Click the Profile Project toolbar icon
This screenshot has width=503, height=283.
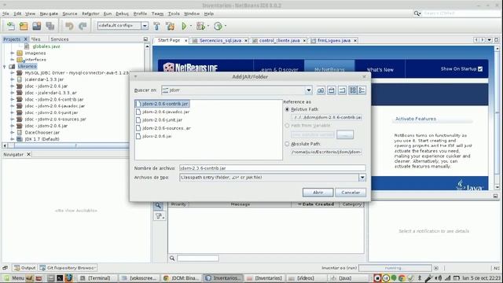(x=218, y=26)
